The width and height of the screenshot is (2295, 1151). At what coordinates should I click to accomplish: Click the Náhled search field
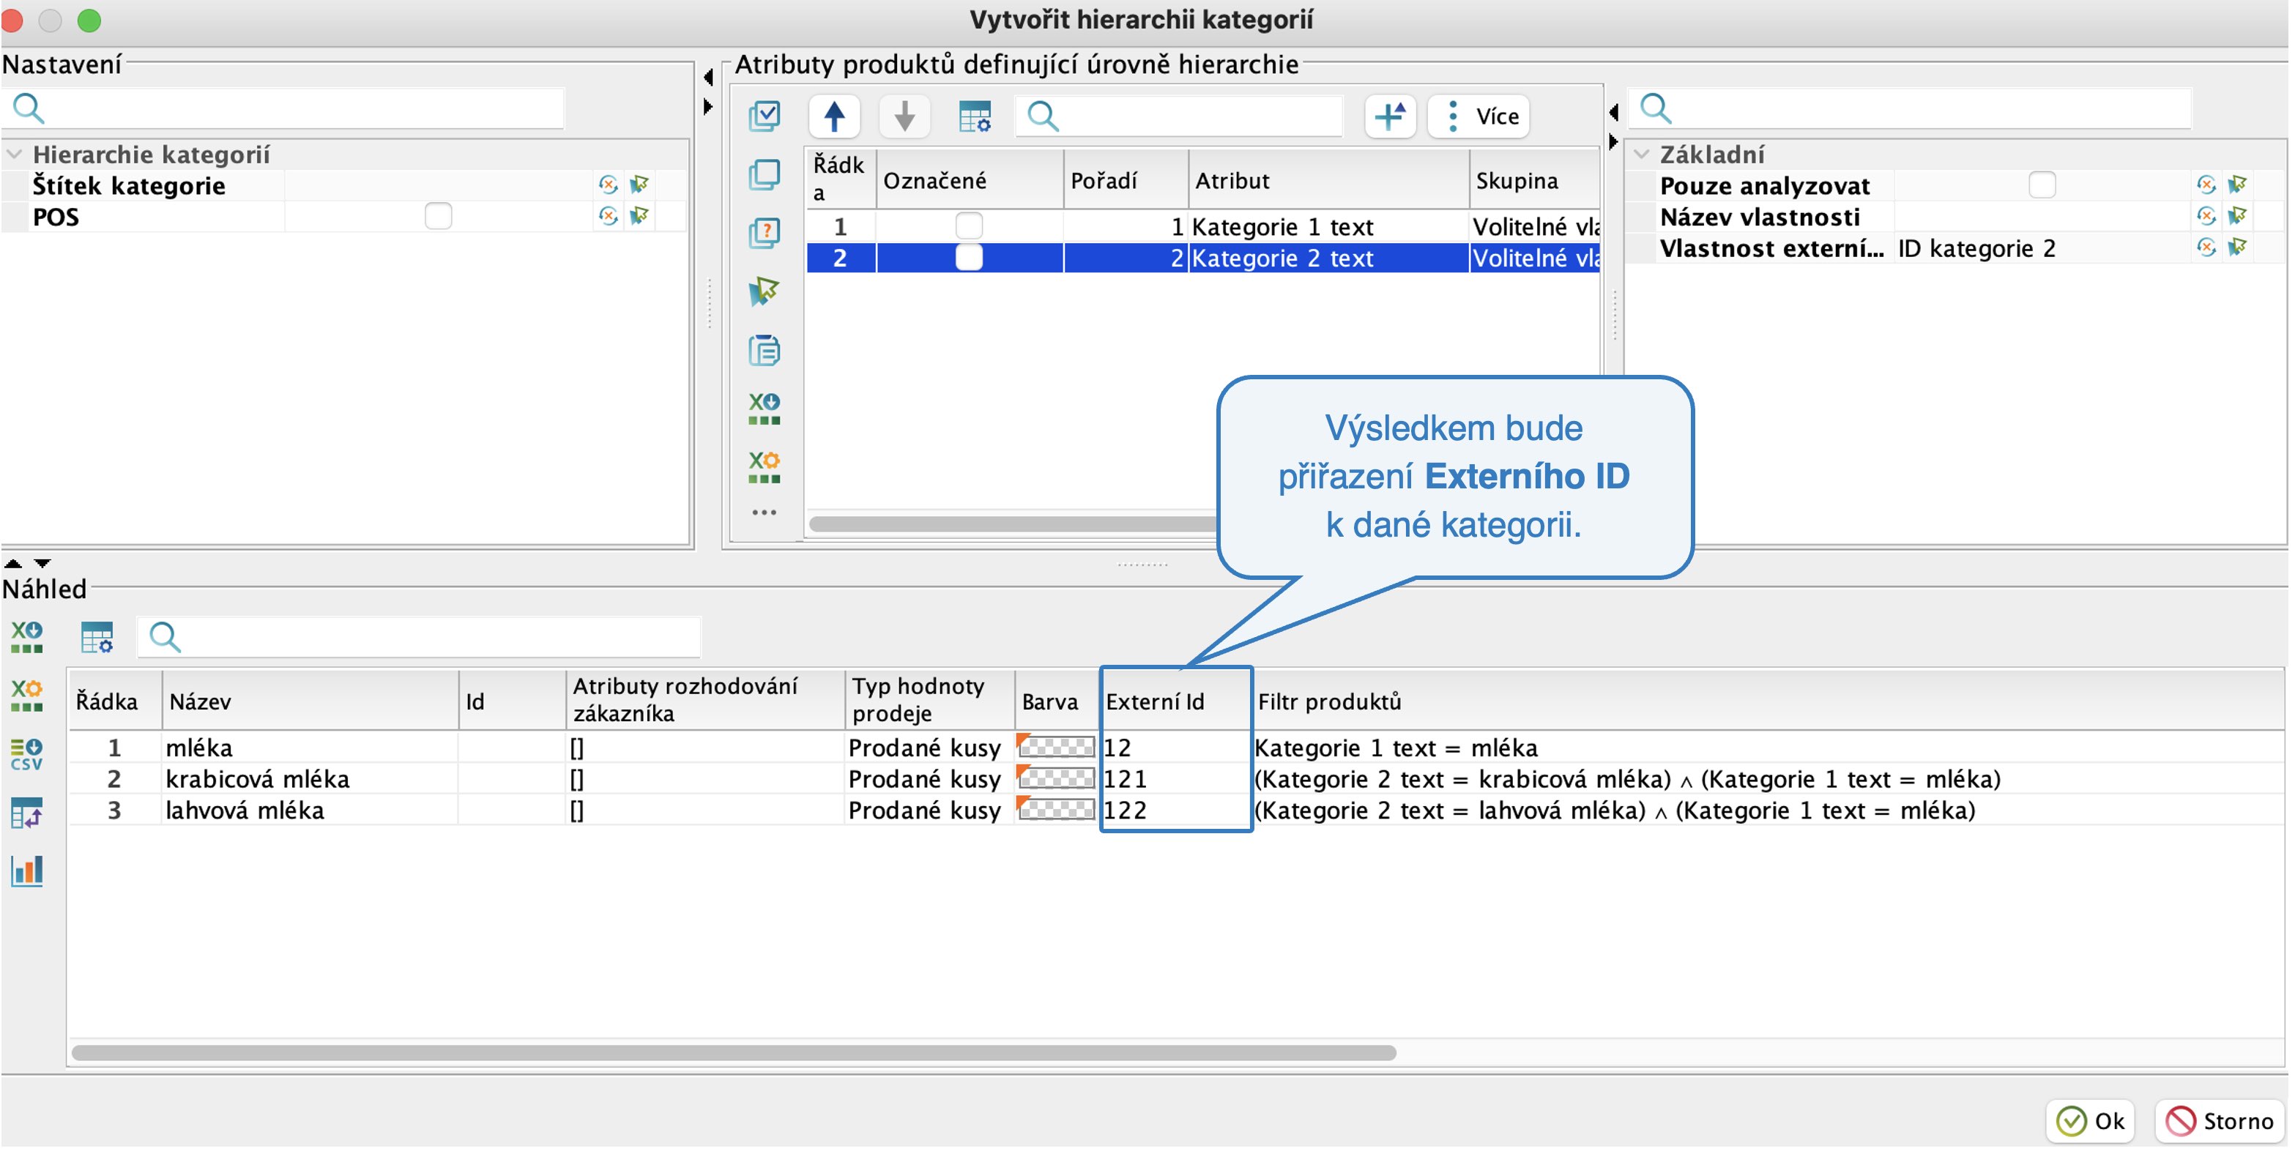(x=419, y=637)
